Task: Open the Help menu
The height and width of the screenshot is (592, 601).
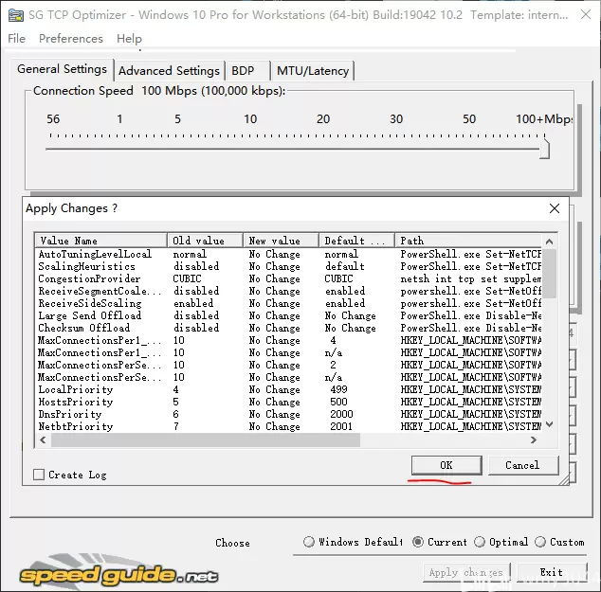Action: [129, 39]
